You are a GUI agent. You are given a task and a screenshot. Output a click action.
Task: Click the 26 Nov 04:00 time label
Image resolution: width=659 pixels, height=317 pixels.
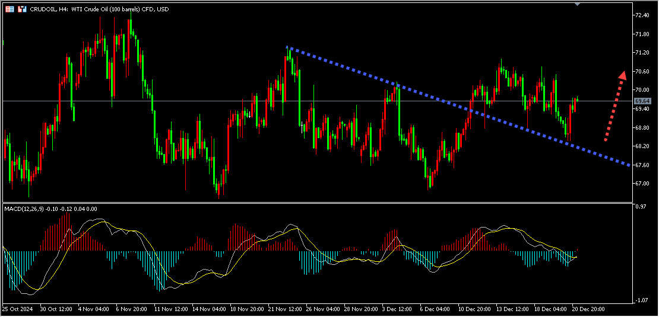tap(323, 309)
